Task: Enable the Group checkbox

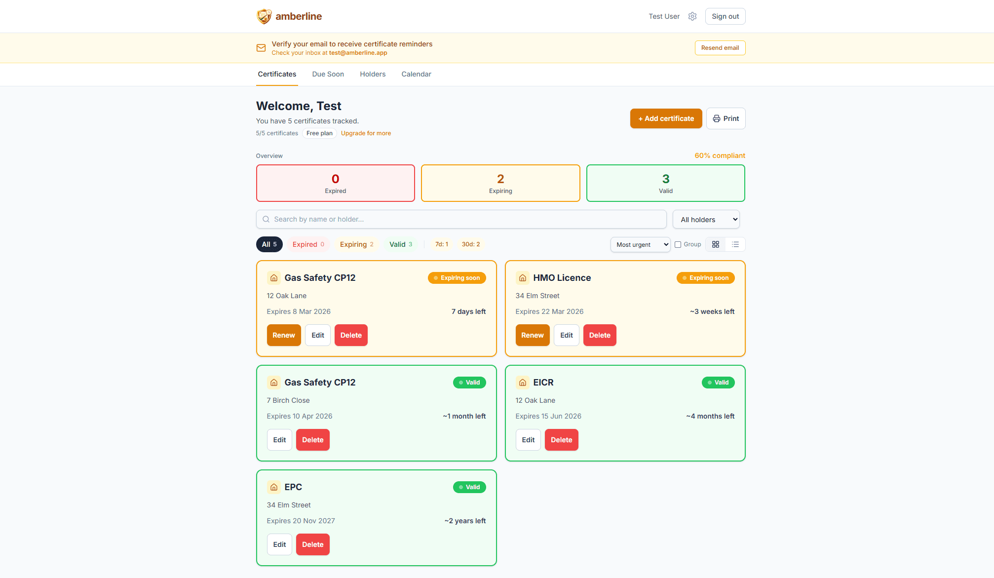Action: (678, 244)
